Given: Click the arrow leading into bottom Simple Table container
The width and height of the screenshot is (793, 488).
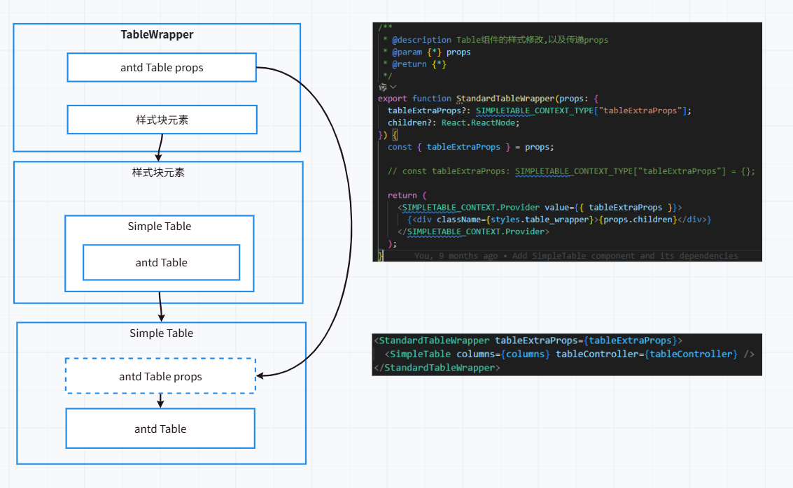Looking at the screenshot, I should [x=161, y=307].
